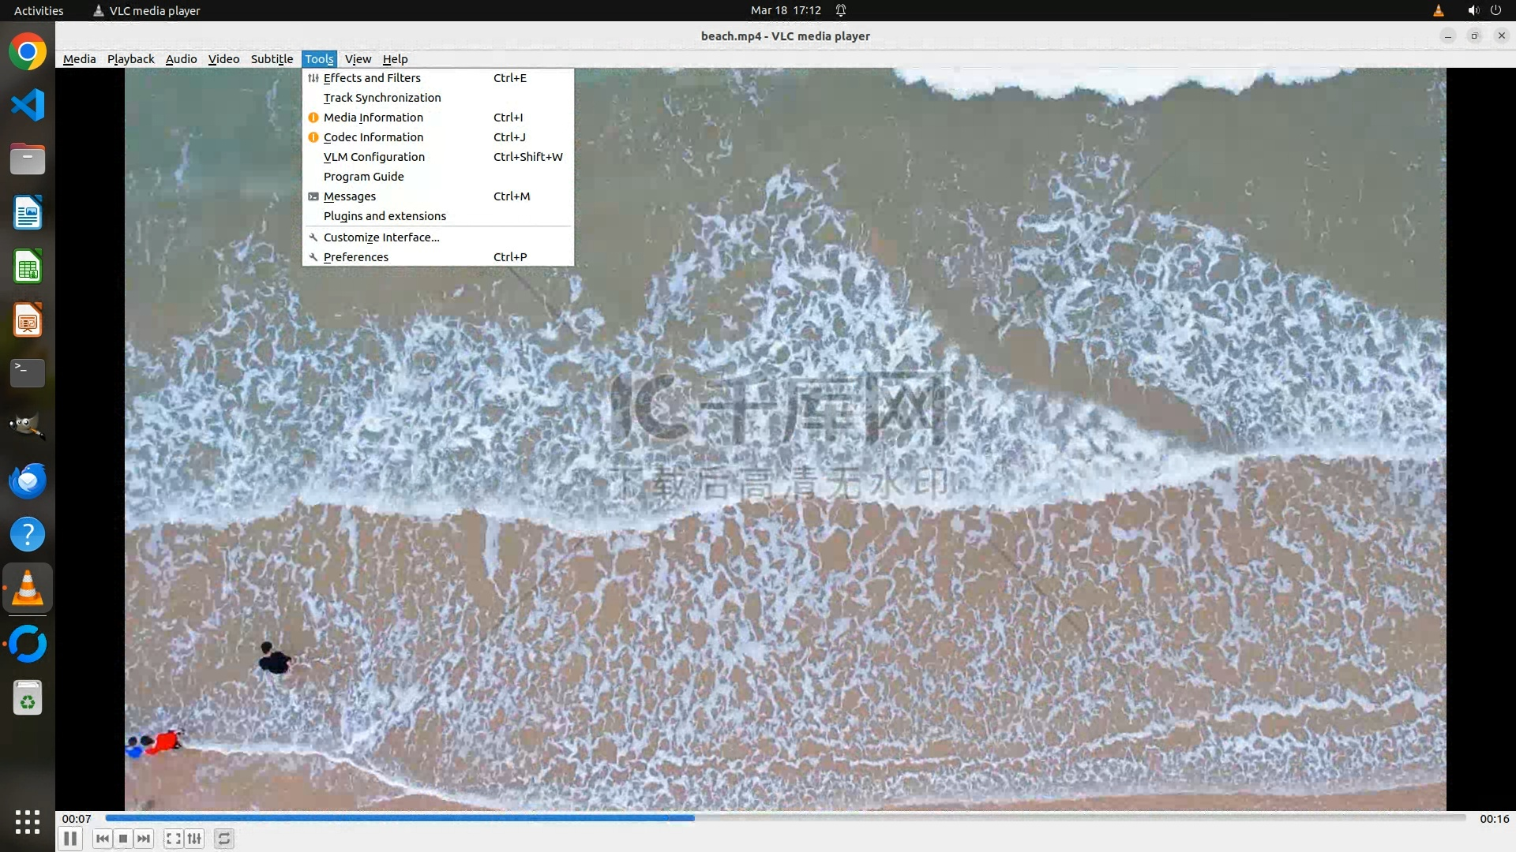Select Codec Information menu entry
The height and width of the screenshot is (852, 1516).
[373, 137]
